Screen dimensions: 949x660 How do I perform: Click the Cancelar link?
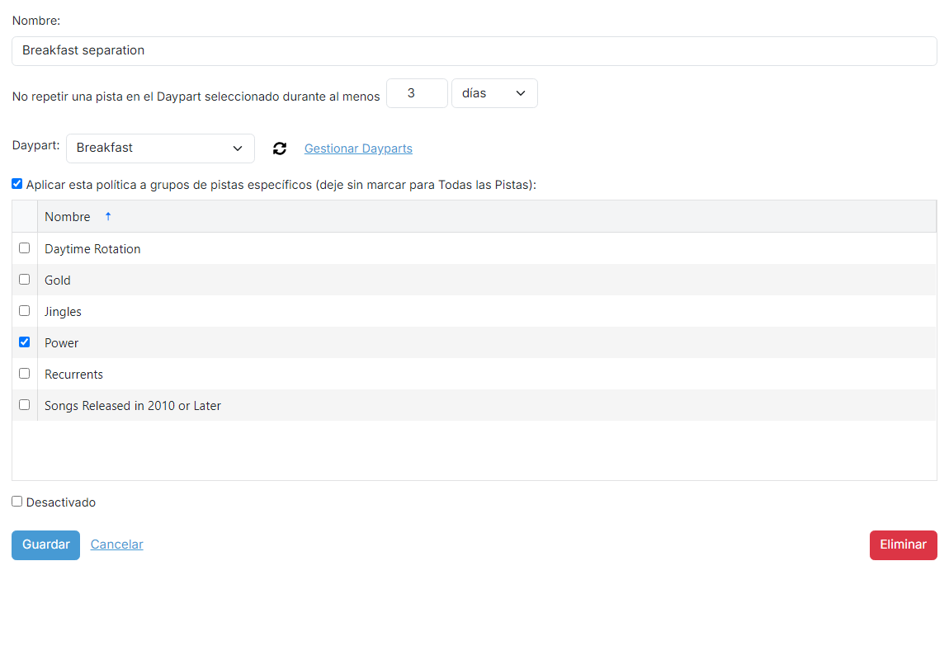(117, 544)
